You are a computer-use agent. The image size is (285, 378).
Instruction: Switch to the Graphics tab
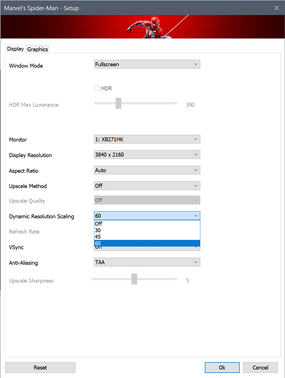37,49
